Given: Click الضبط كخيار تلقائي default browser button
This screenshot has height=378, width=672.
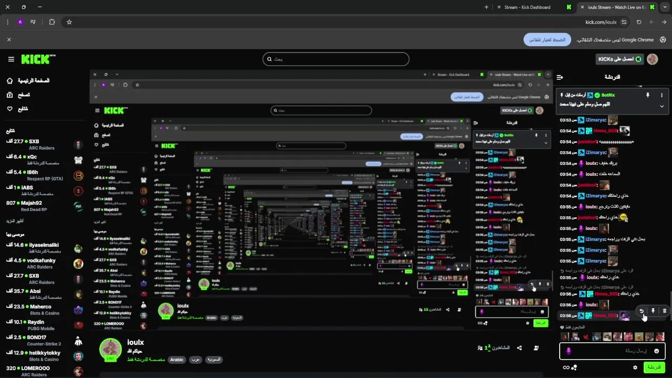Looking at the screenshot, I should pos(547,39).
